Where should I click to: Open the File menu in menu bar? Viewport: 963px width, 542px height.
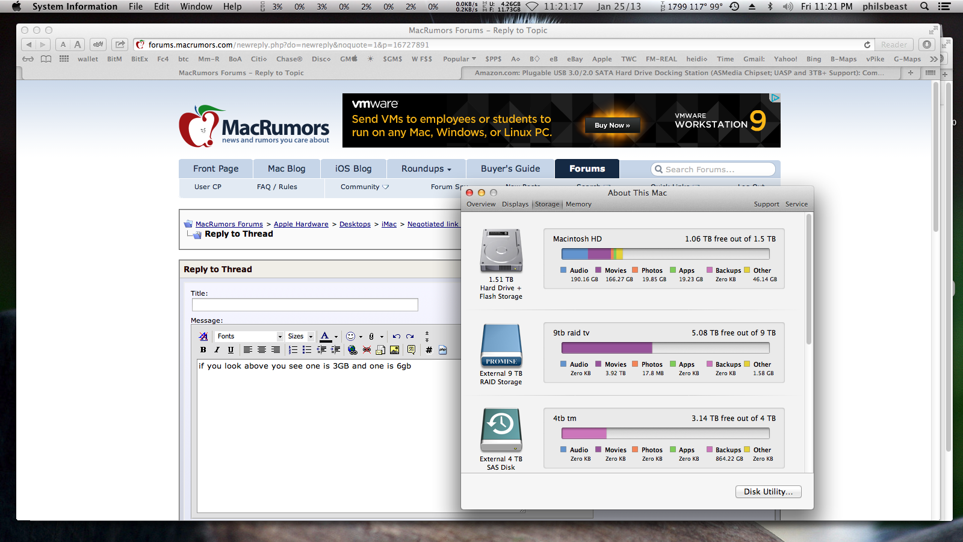pyautogui.click(x=135, y=7)
